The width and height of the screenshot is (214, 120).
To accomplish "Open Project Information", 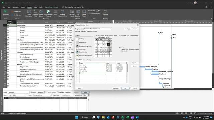I will pos(29,13).
